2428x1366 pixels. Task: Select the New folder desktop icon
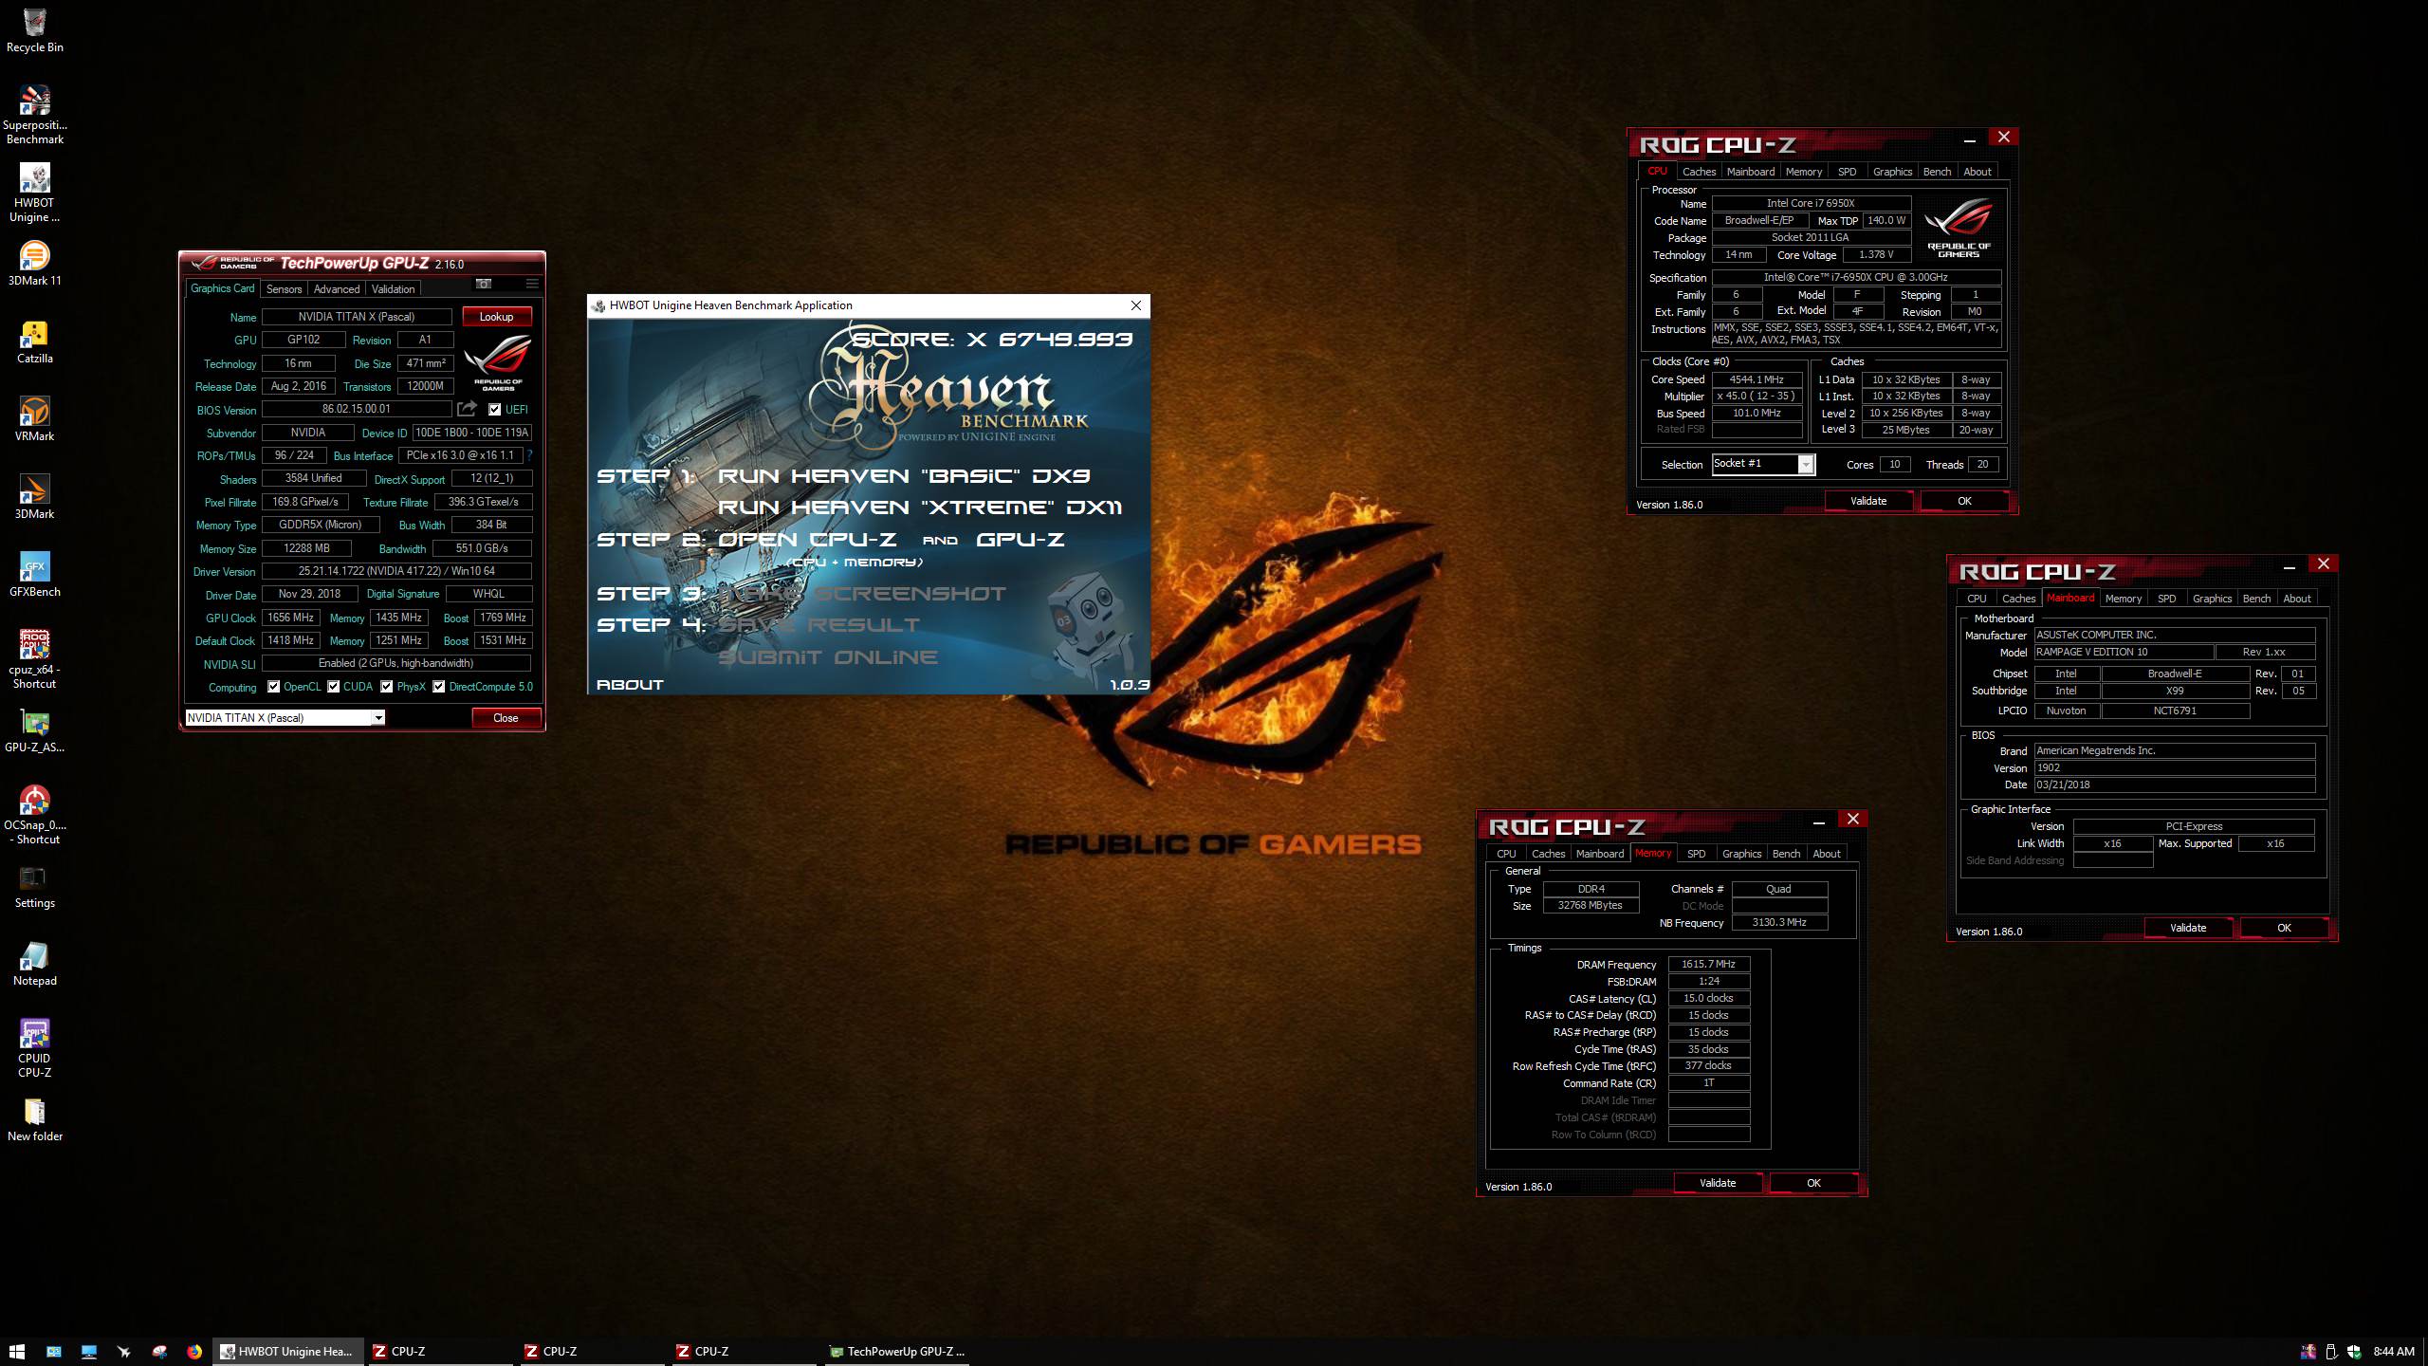pyautogui.click(x=35, y=1119)
